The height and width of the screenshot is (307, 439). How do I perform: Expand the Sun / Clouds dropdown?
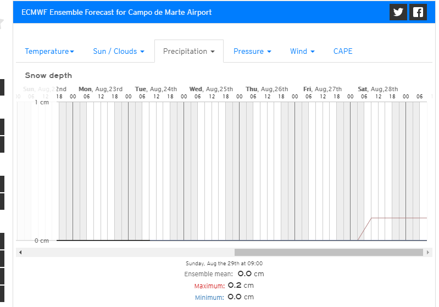click(119, 51)
